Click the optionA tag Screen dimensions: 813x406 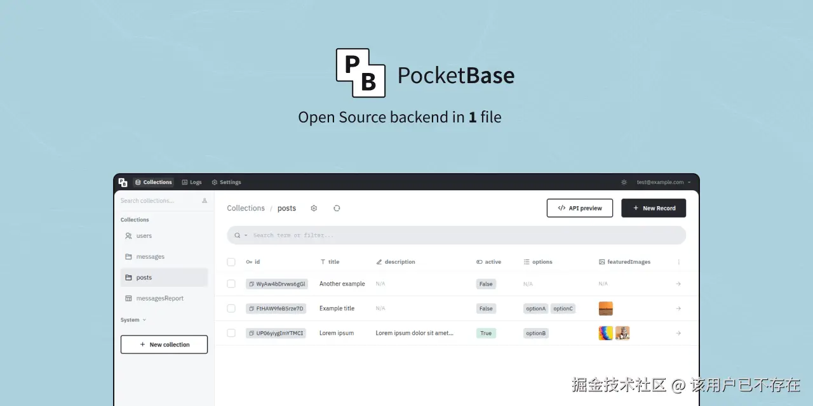[535, 309]
